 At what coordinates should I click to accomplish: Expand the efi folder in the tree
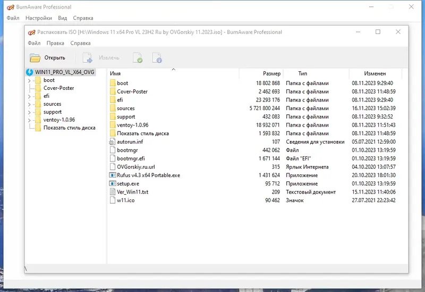(x=29, y=96)
